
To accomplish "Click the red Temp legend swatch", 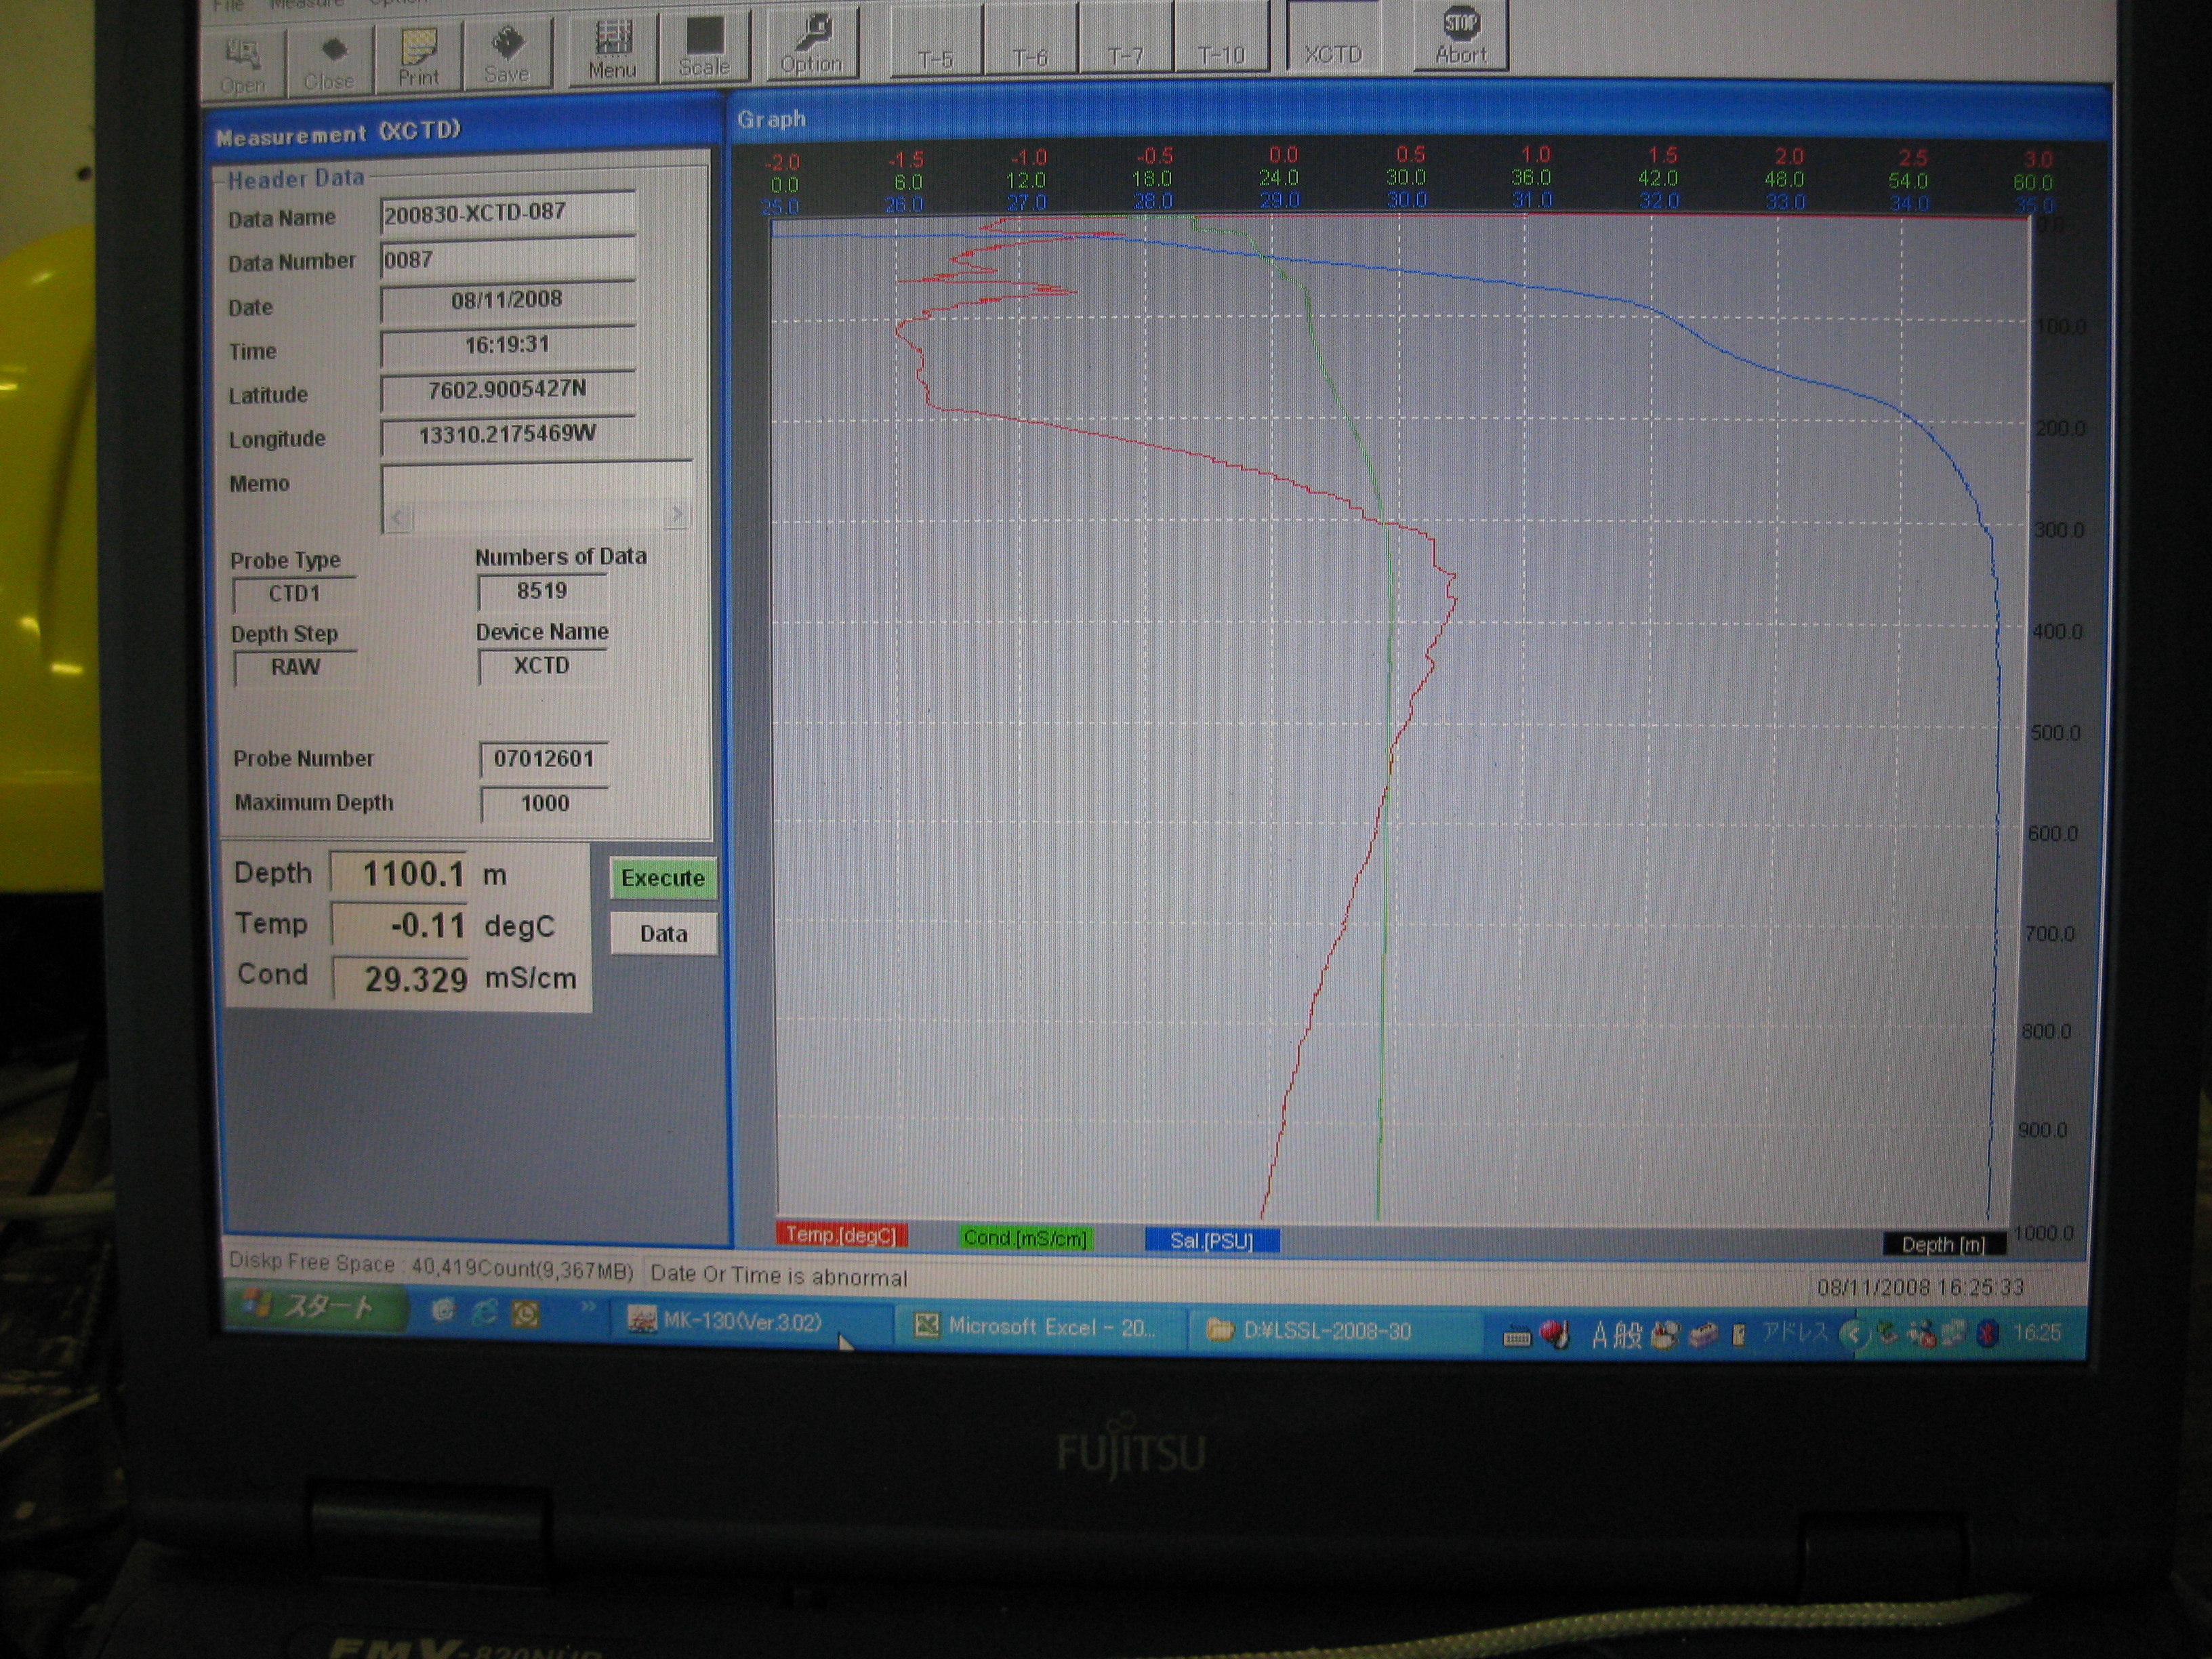I will [x=841, y=1235].
